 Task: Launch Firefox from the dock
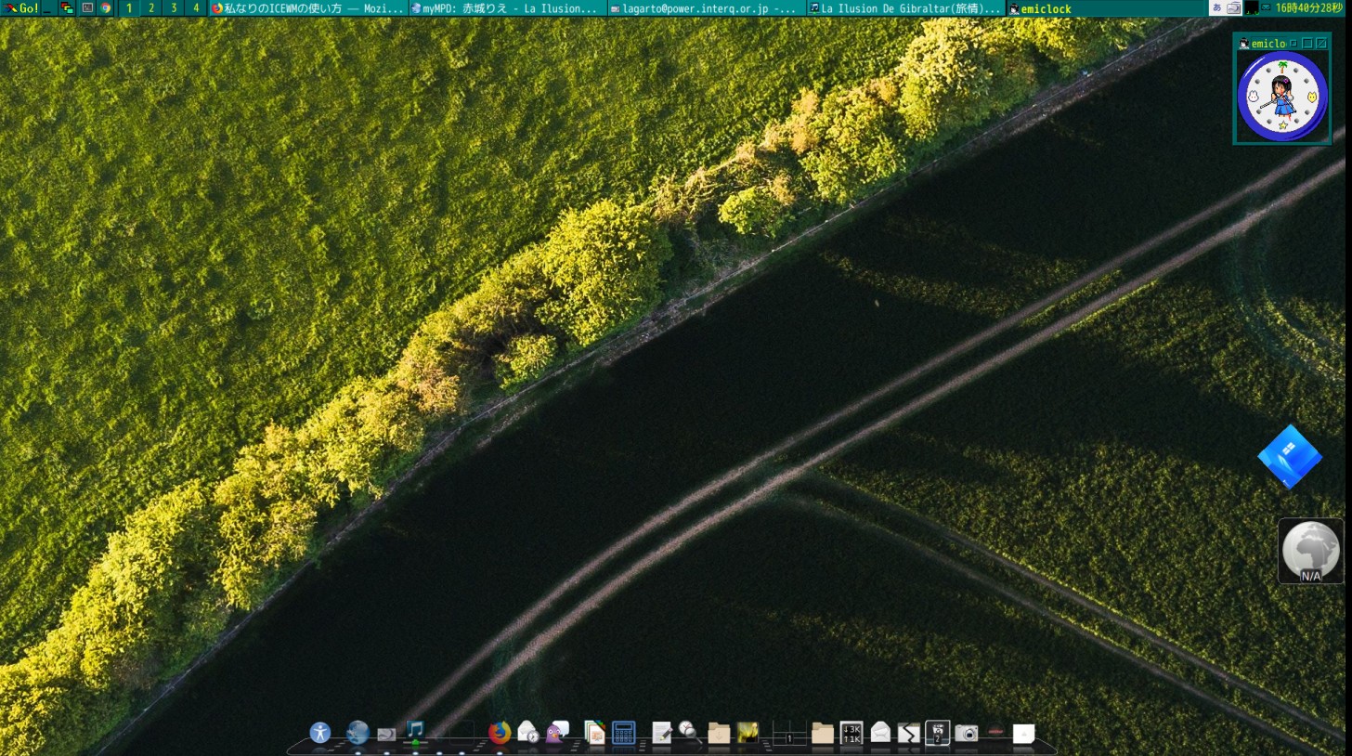[x=500, y=733]
